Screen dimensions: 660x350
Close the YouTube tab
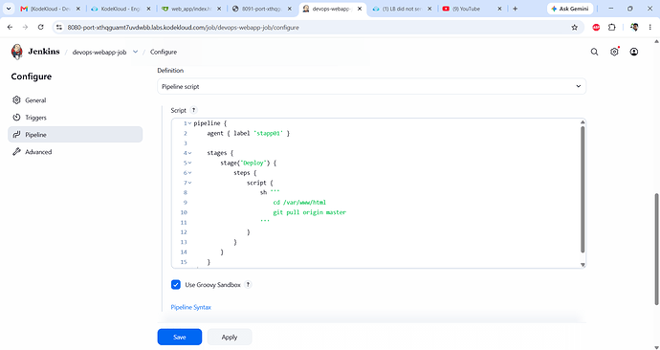tap(499, 9)
